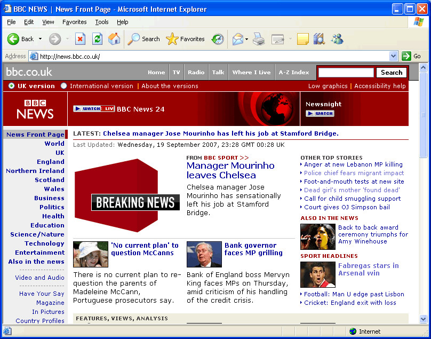This screenshot has height=339, width=431.
Task: Click the Stop loading toolbar icon
Action: point(80,39)
